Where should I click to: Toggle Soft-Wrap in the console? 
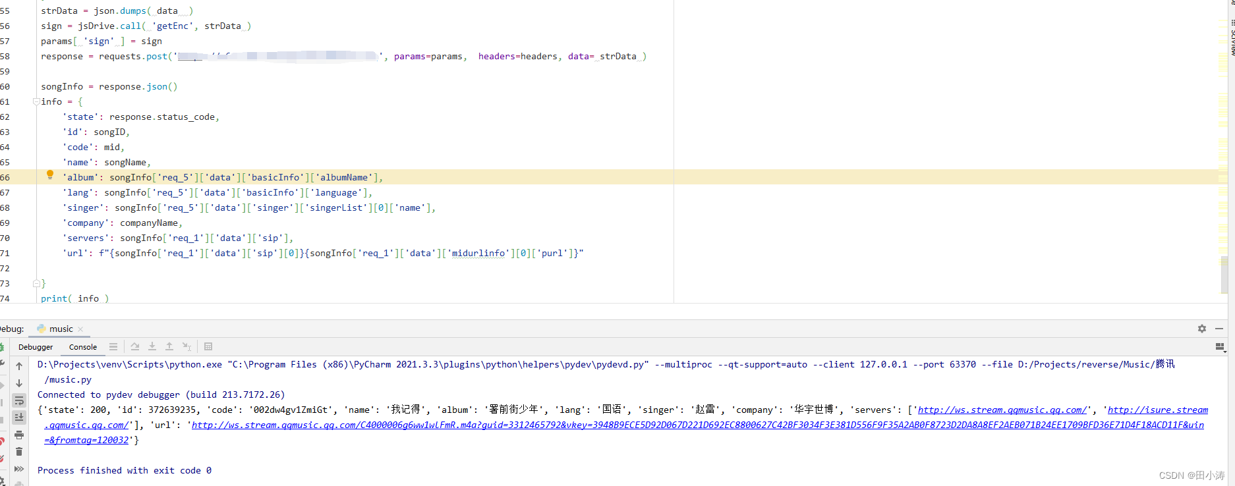click(19, 400)
